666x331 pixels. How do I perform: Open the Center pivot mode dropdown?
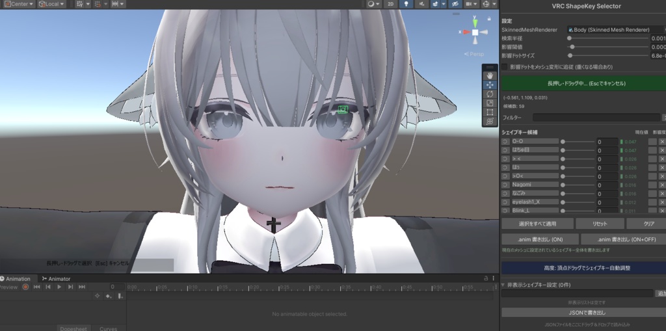tap(19, 4)
